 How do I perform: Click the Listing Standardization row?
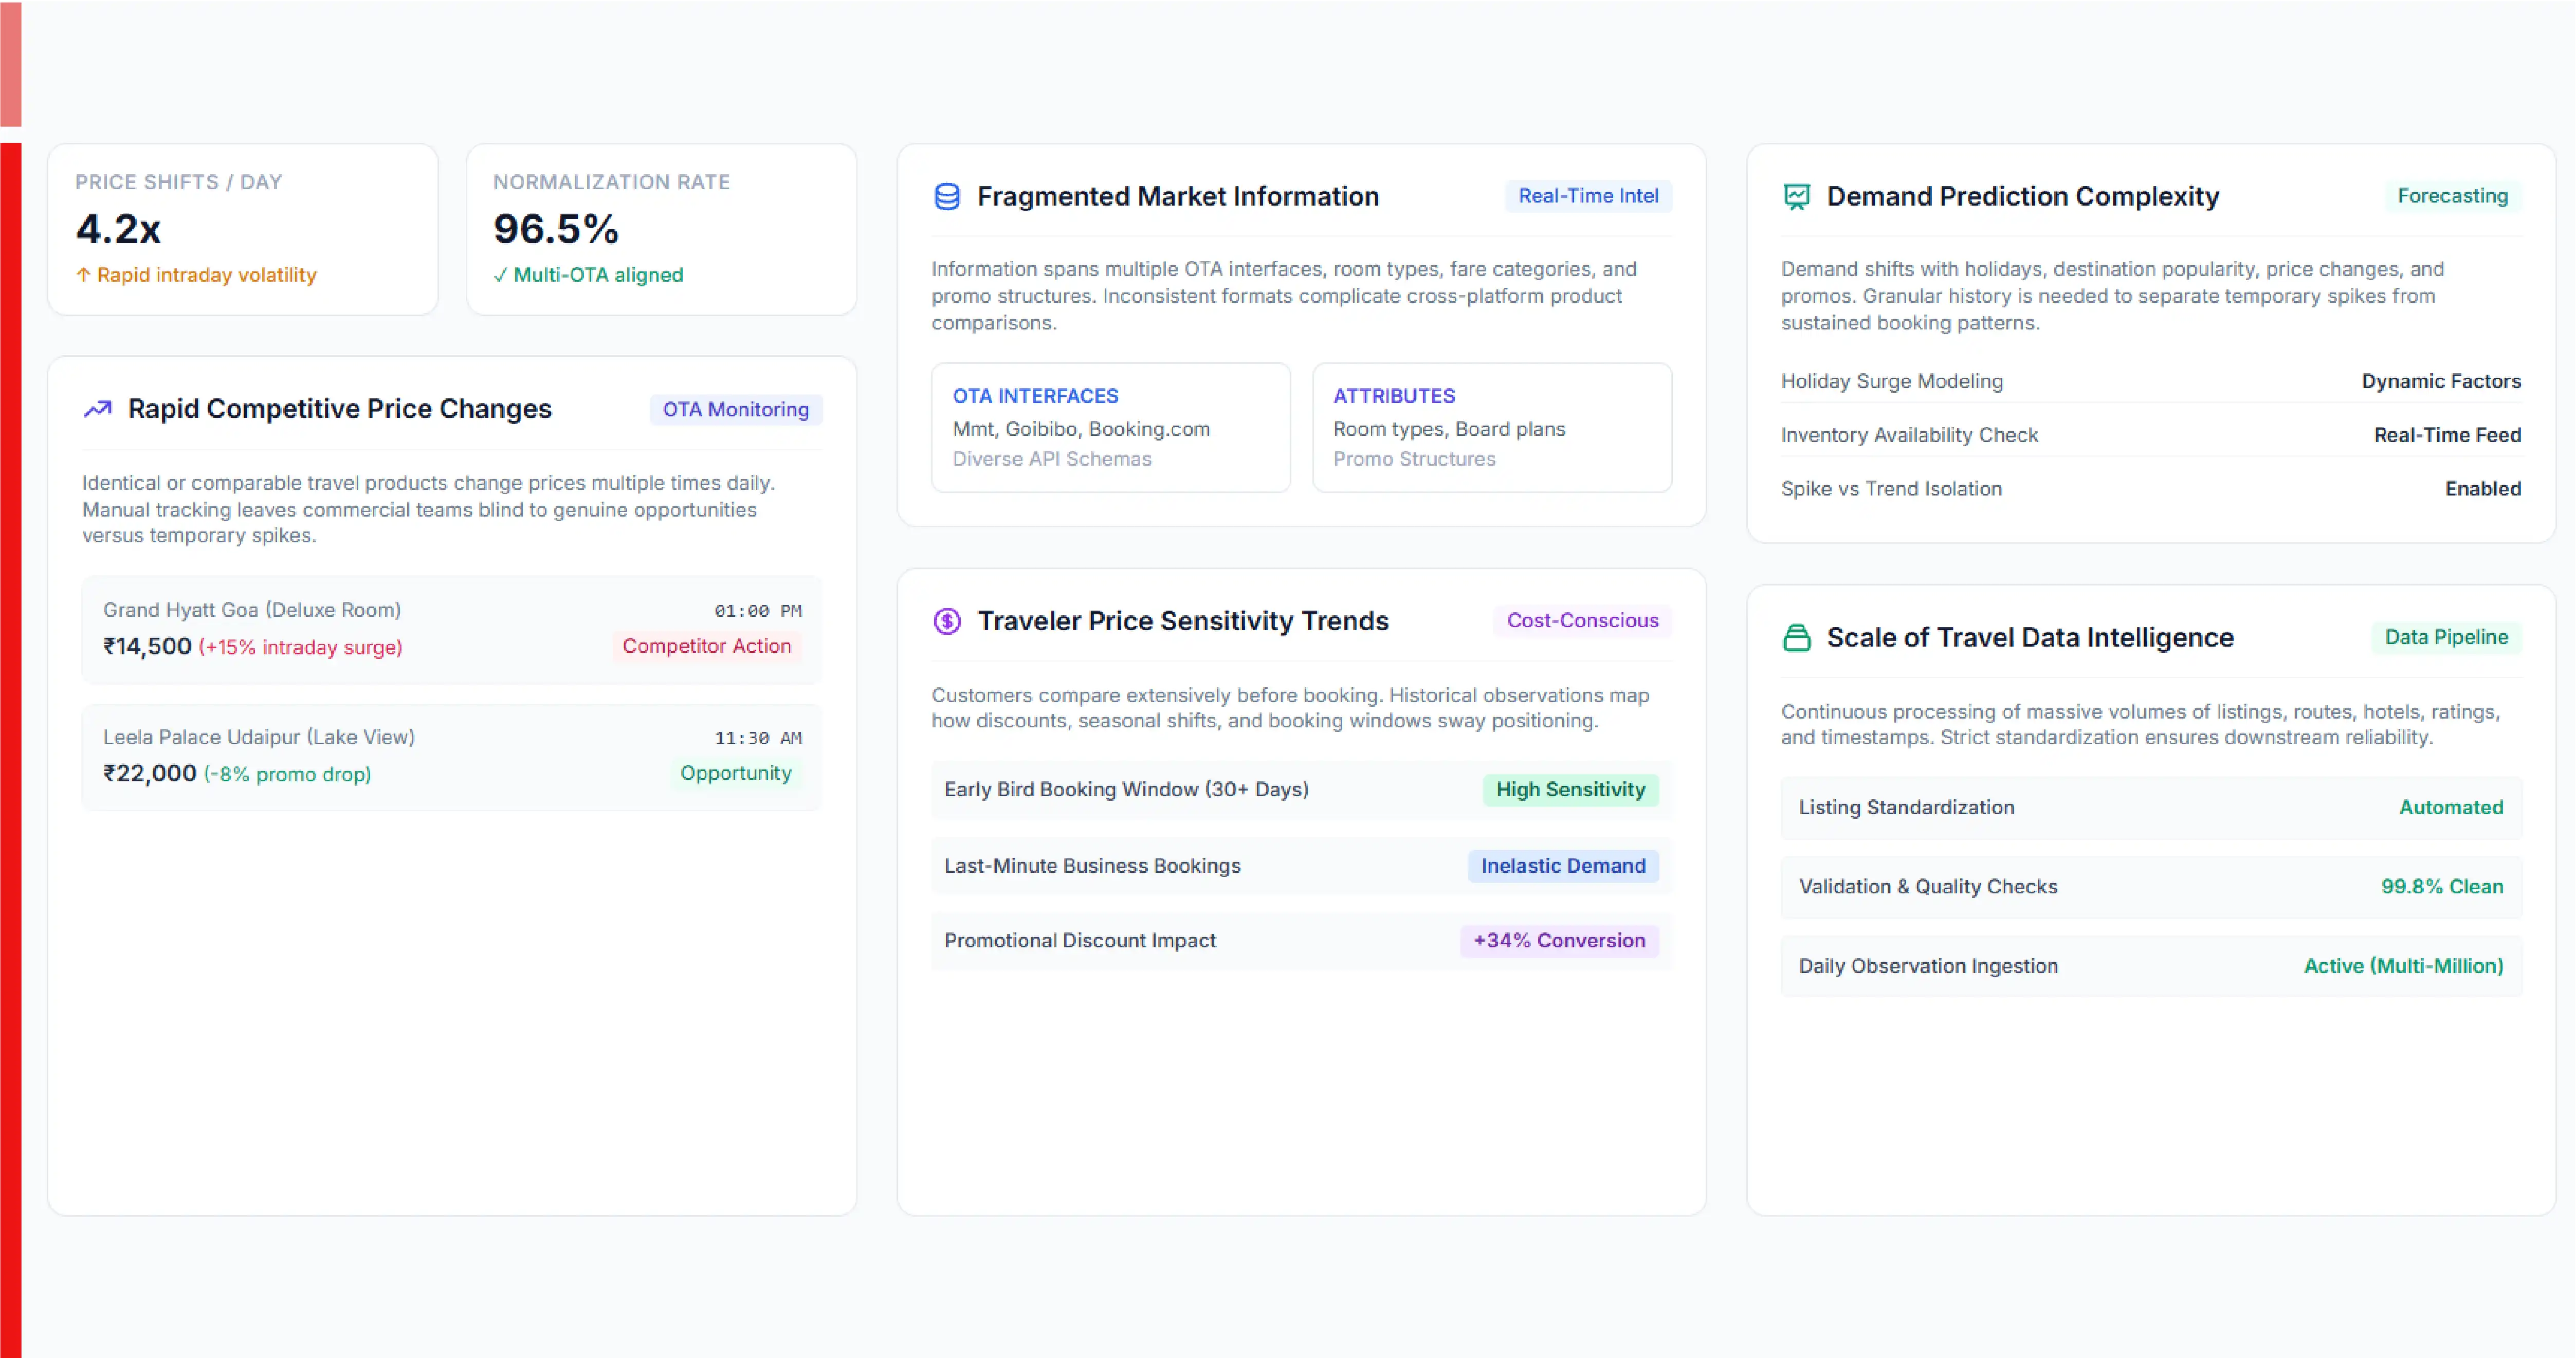[x=2151, y=808]
